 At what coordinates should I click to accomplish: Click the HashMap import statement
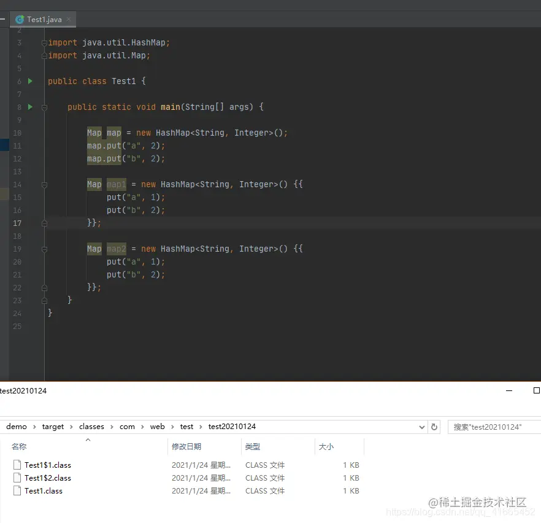109,42
